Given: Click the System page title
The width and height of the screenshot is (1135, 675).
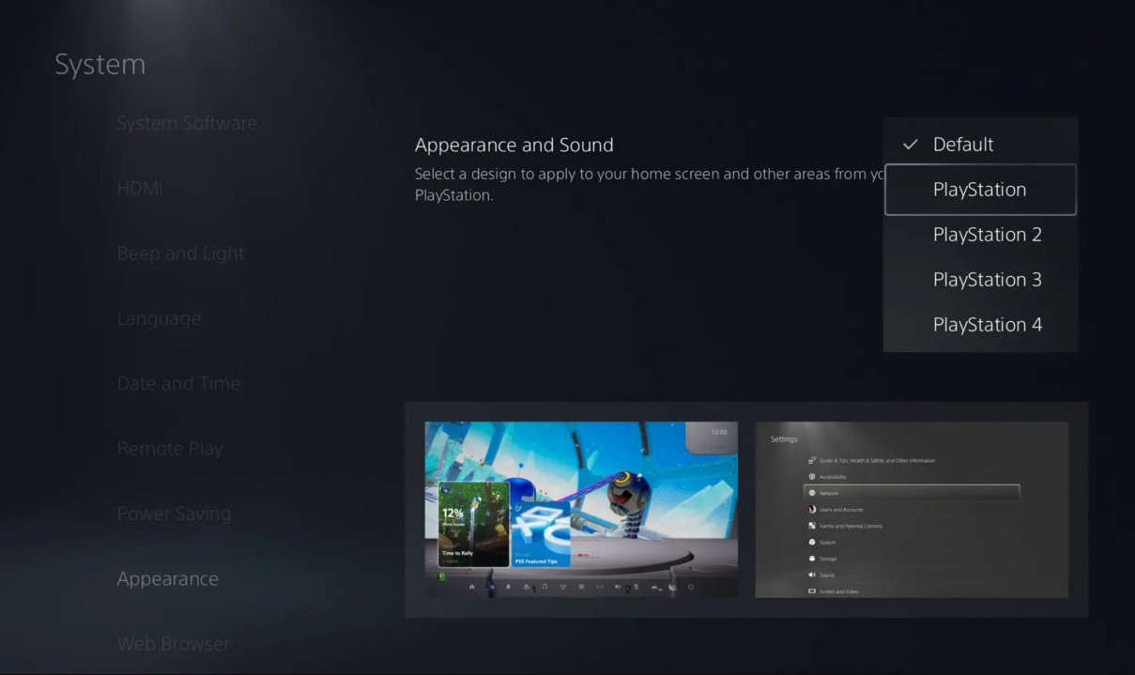Looking at the screenshot, I should coord(100,65).
